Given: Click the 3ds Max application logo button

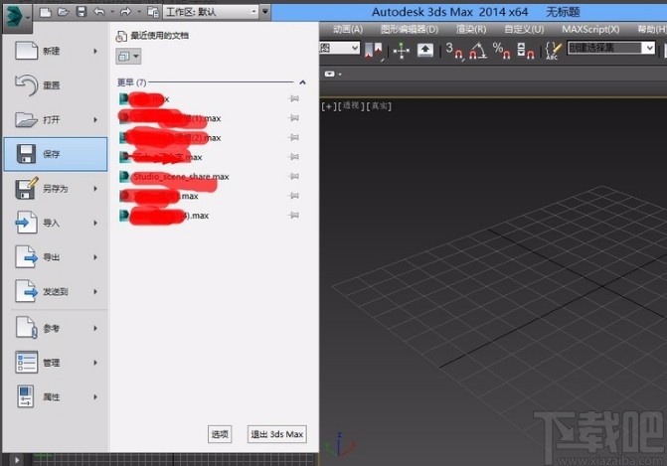Looking at the screenshot, I should pos(17,18).
